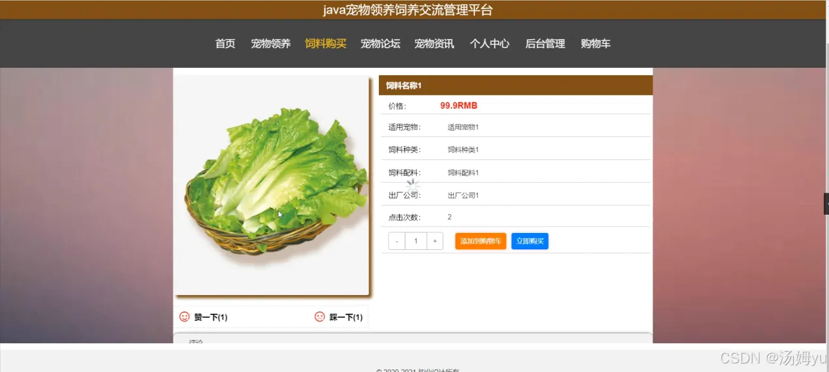Click the quantity input field
Image resolution: width=829 pixels, height=372 pixels.
coord(416,241)
